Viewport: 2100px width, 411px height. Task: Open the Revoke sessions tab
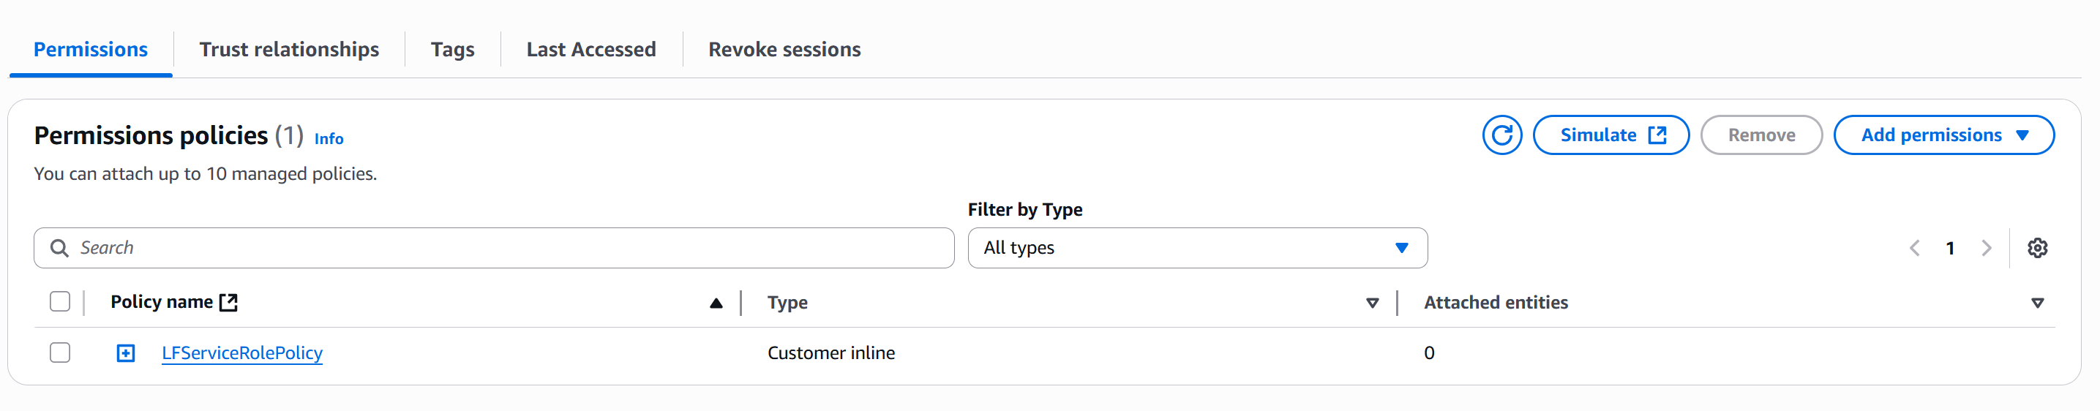tap(784, 50)
